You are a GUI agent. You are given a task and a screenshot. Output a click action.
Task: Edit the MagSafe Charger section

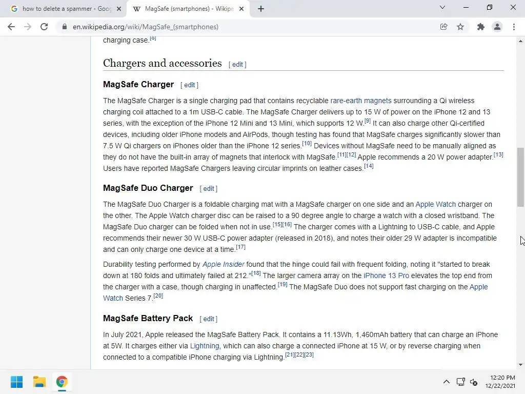(x=189, y=85)
